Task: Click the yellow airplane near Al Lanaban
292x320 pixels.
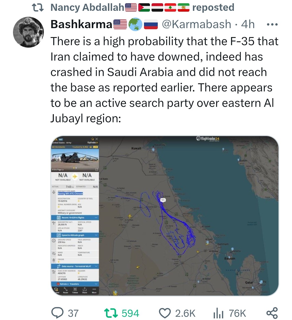Action: click(x=130, y=216)
